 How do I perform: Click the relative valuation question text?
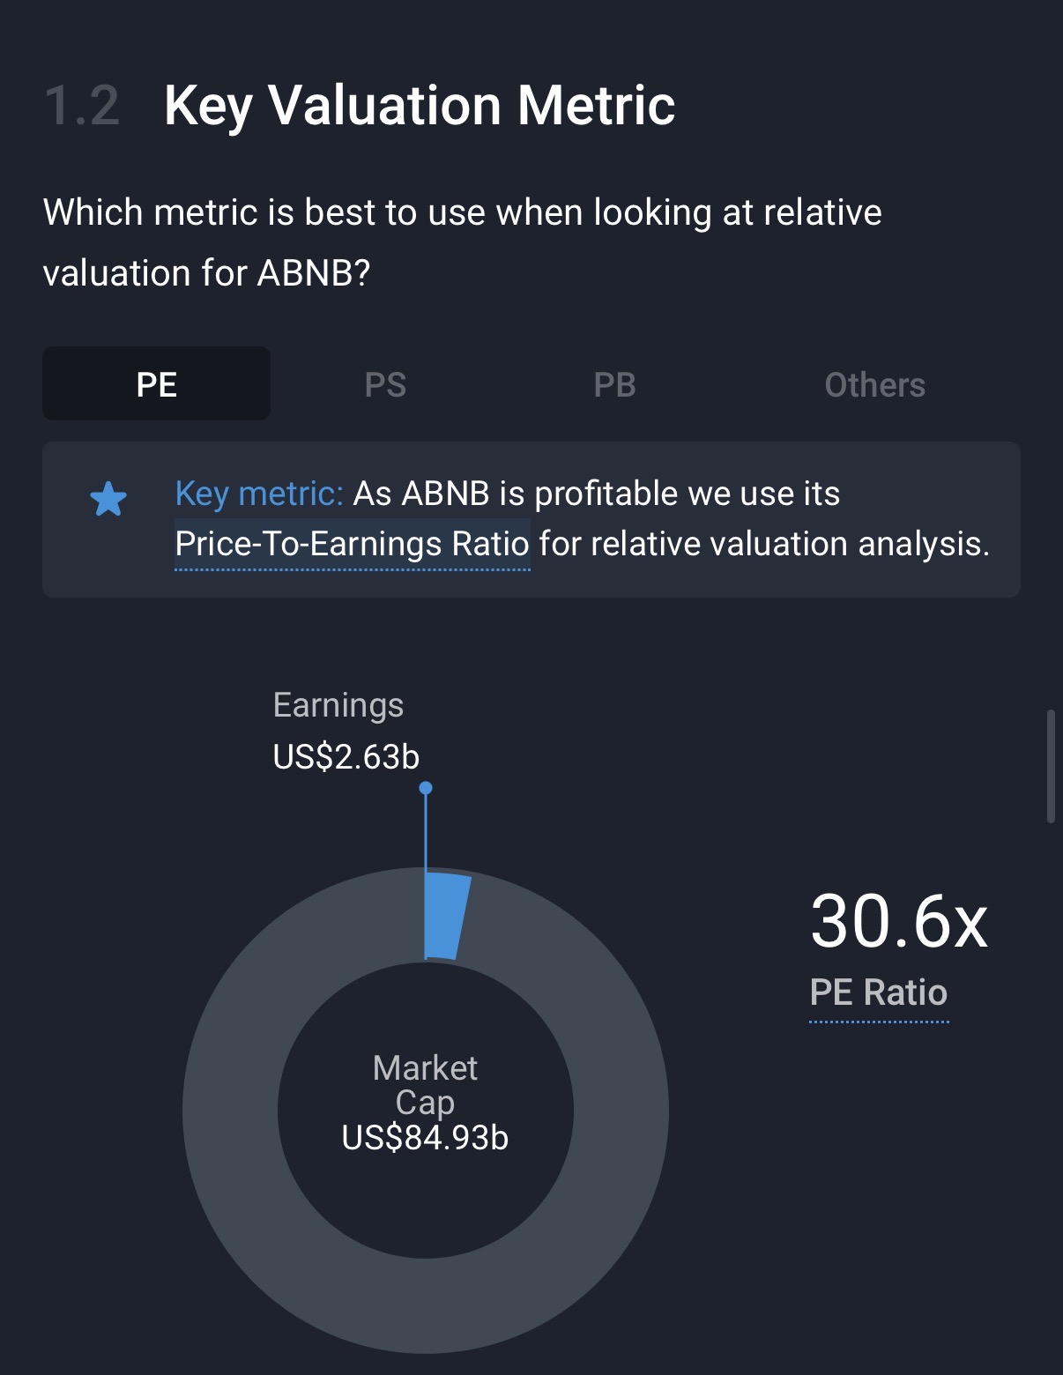coord(462,242)
